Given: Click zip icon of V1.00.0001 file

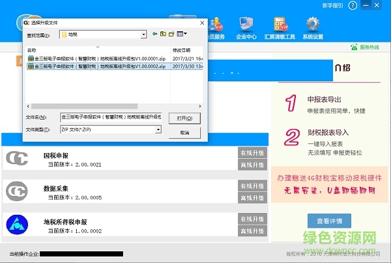Looking at the screenshot, I should coord(31,59).
